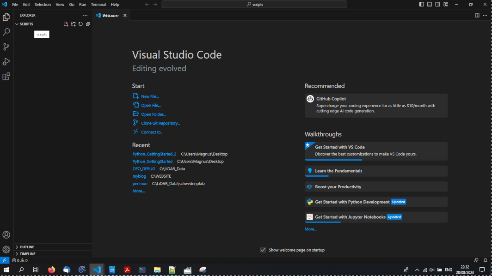Click the New File icon in Explorer
This screenshot has width=492, height=276.
coord(66,24)
